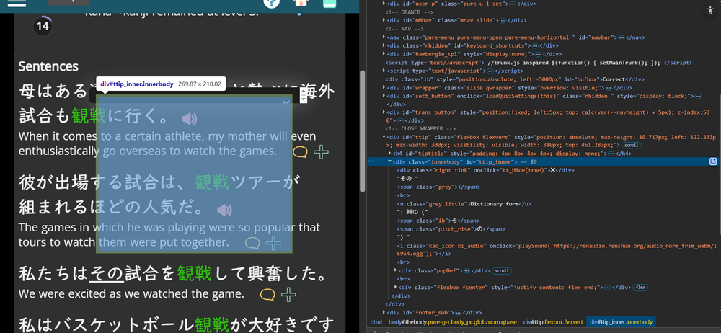Select the 'NAV' comment line
The width and height of the screenshot is (721, 333).
pos(406,29)
